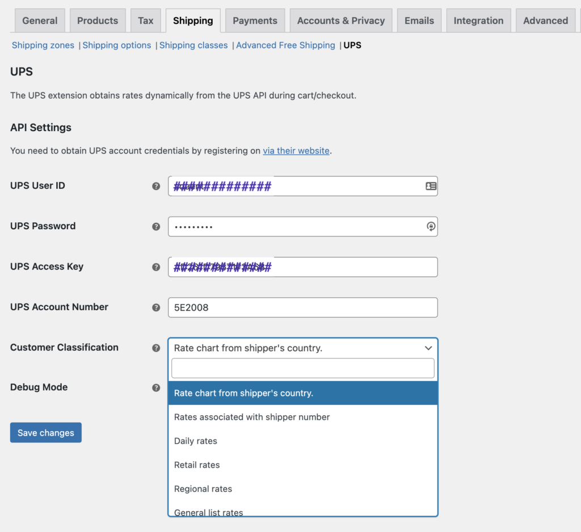Click help icon beside Customer Classification
The height and width of the screenshot is (532, 581).
156,348
